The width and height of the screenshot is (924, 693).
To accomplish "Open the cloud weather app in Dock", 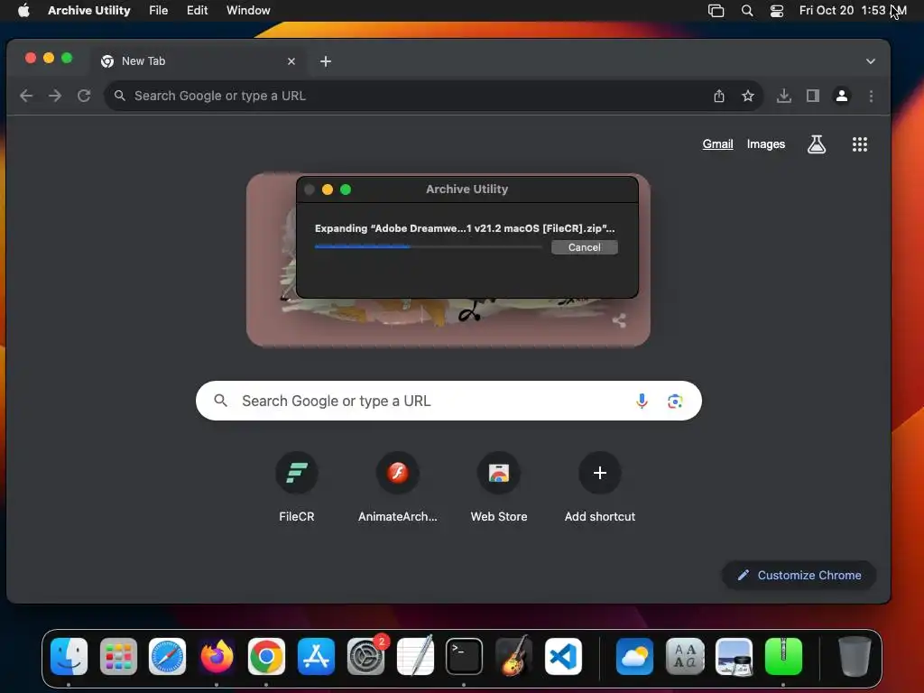I will tap(634, 657).
